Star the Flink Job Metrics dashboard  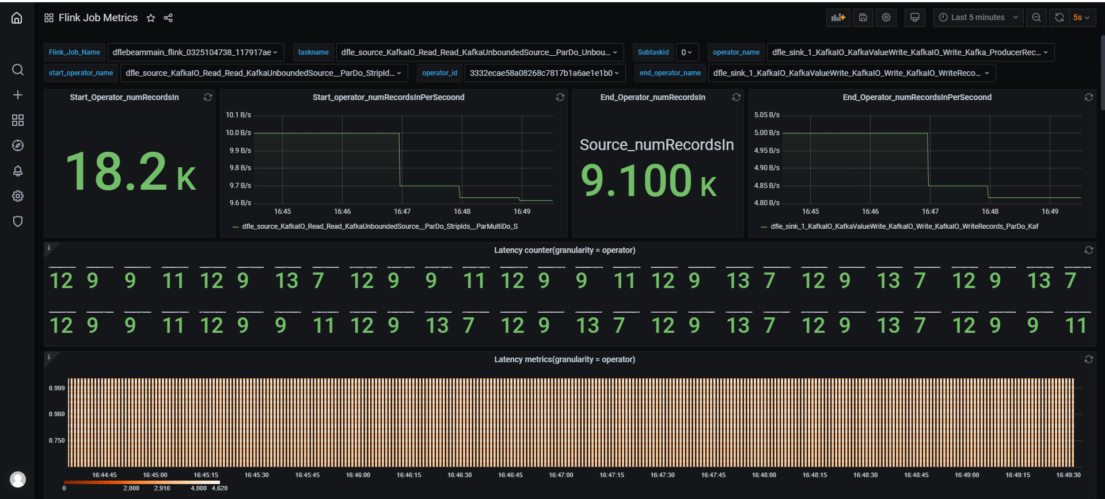coord(151,18)
